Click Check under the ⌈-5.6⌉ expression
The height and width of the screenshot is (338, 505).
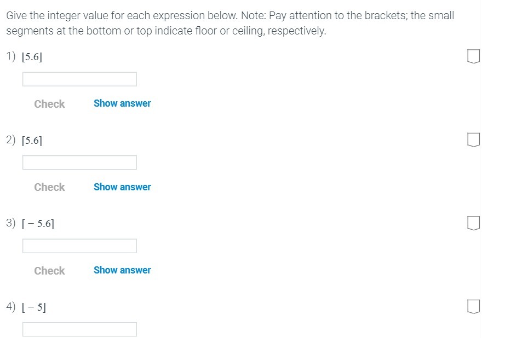(49, 270)
